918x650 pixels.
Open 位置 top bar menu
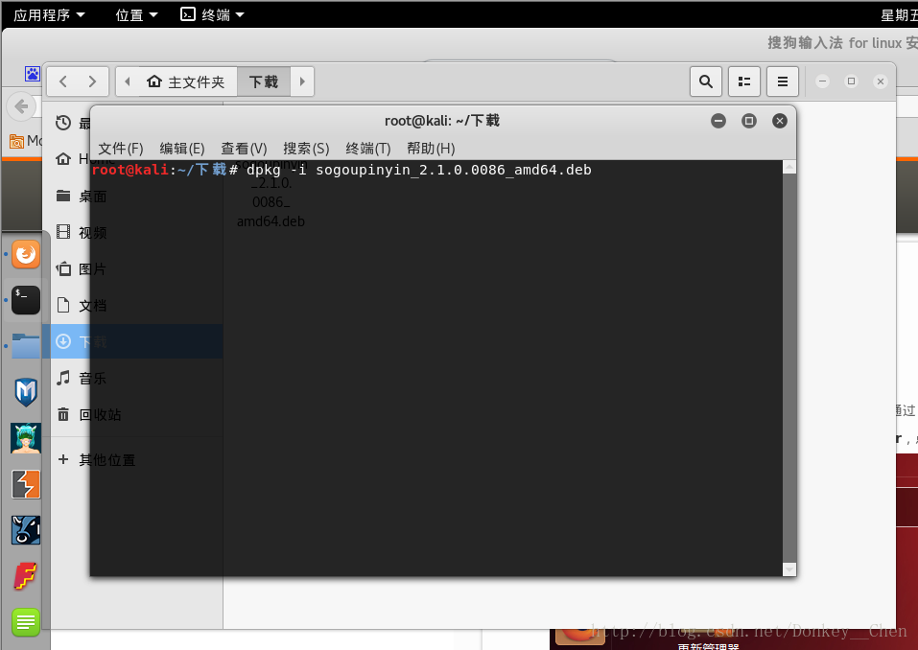coord(136,14)
